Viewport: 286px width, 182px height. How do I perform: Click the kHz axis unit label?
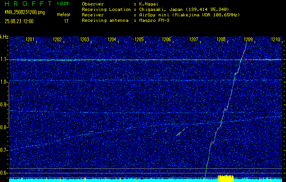tap(5, 37)
